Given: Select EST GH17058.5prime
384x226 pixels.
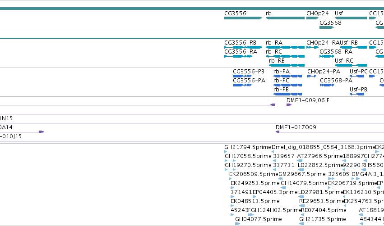Looking at the screenshot, I should [230, 161].
